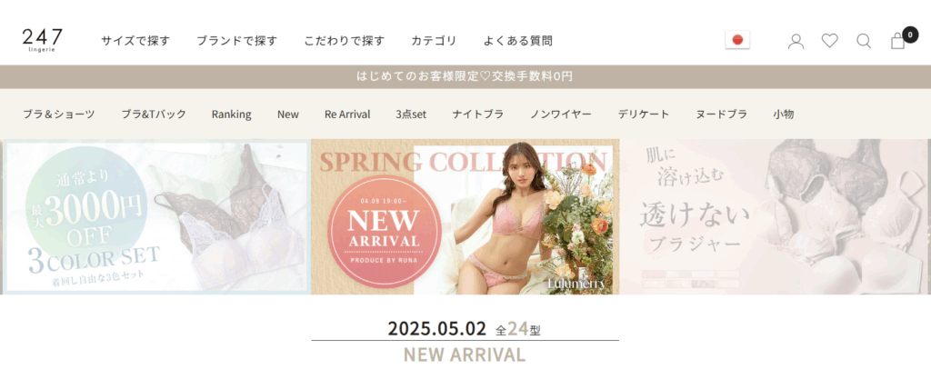The image size is (931, 369).
Task: Select the ブラ&ショーツ category
Action: tap(59, 114)
